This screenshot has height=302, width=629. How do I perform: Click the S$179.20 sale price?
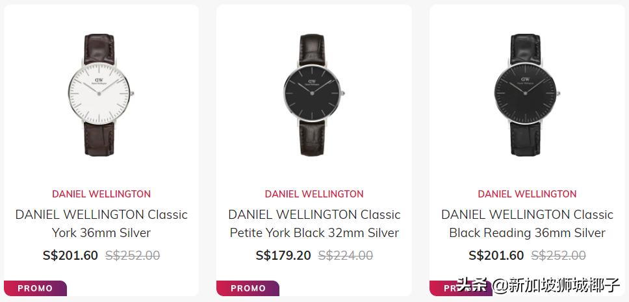click(x=283, y=255)
